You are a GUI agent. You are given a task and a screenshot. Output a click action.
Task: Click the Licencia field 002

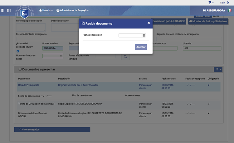202,48
